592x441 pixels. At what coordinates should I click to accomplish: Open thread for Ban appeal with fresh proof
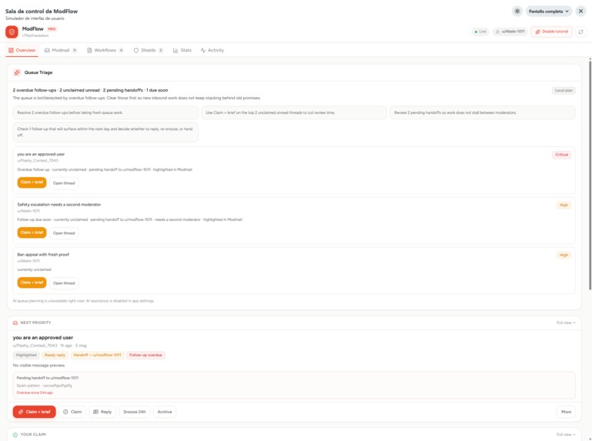(64, 283)
